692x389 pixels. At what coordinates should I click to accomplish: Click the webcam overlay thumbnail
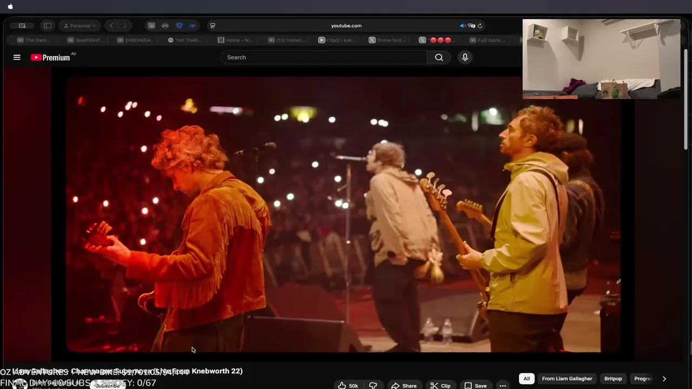[x=602, y=59]
